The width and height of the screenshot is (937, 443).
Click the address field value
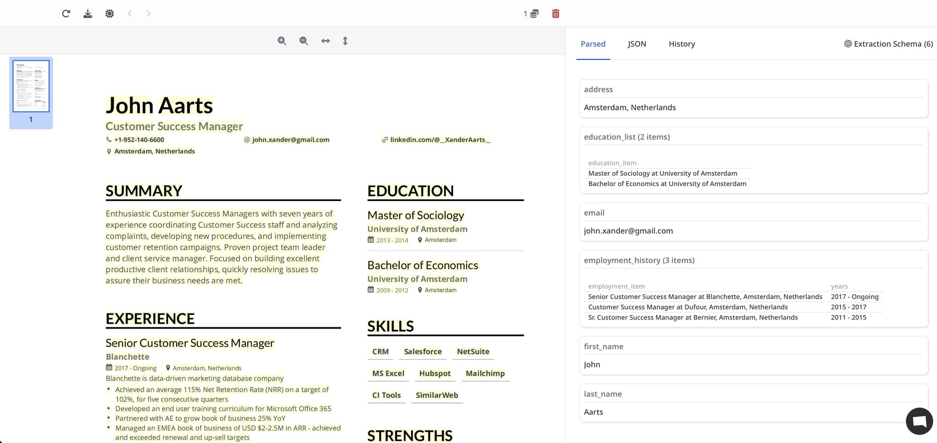(630, 107)
